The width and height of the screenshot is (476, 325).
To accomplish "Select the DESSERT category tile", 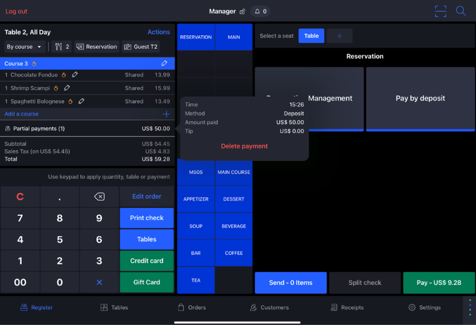I will (233, 199).
